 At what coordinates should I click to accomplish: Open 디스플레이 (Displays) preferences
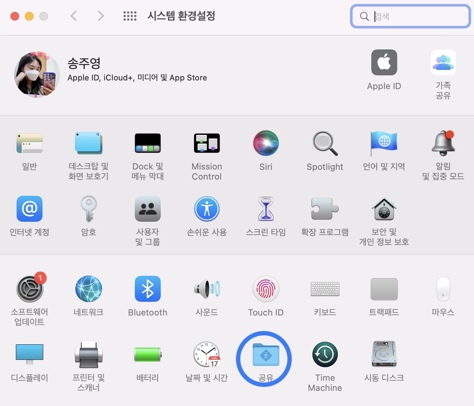pyautogui.click(x=30, y=354)
